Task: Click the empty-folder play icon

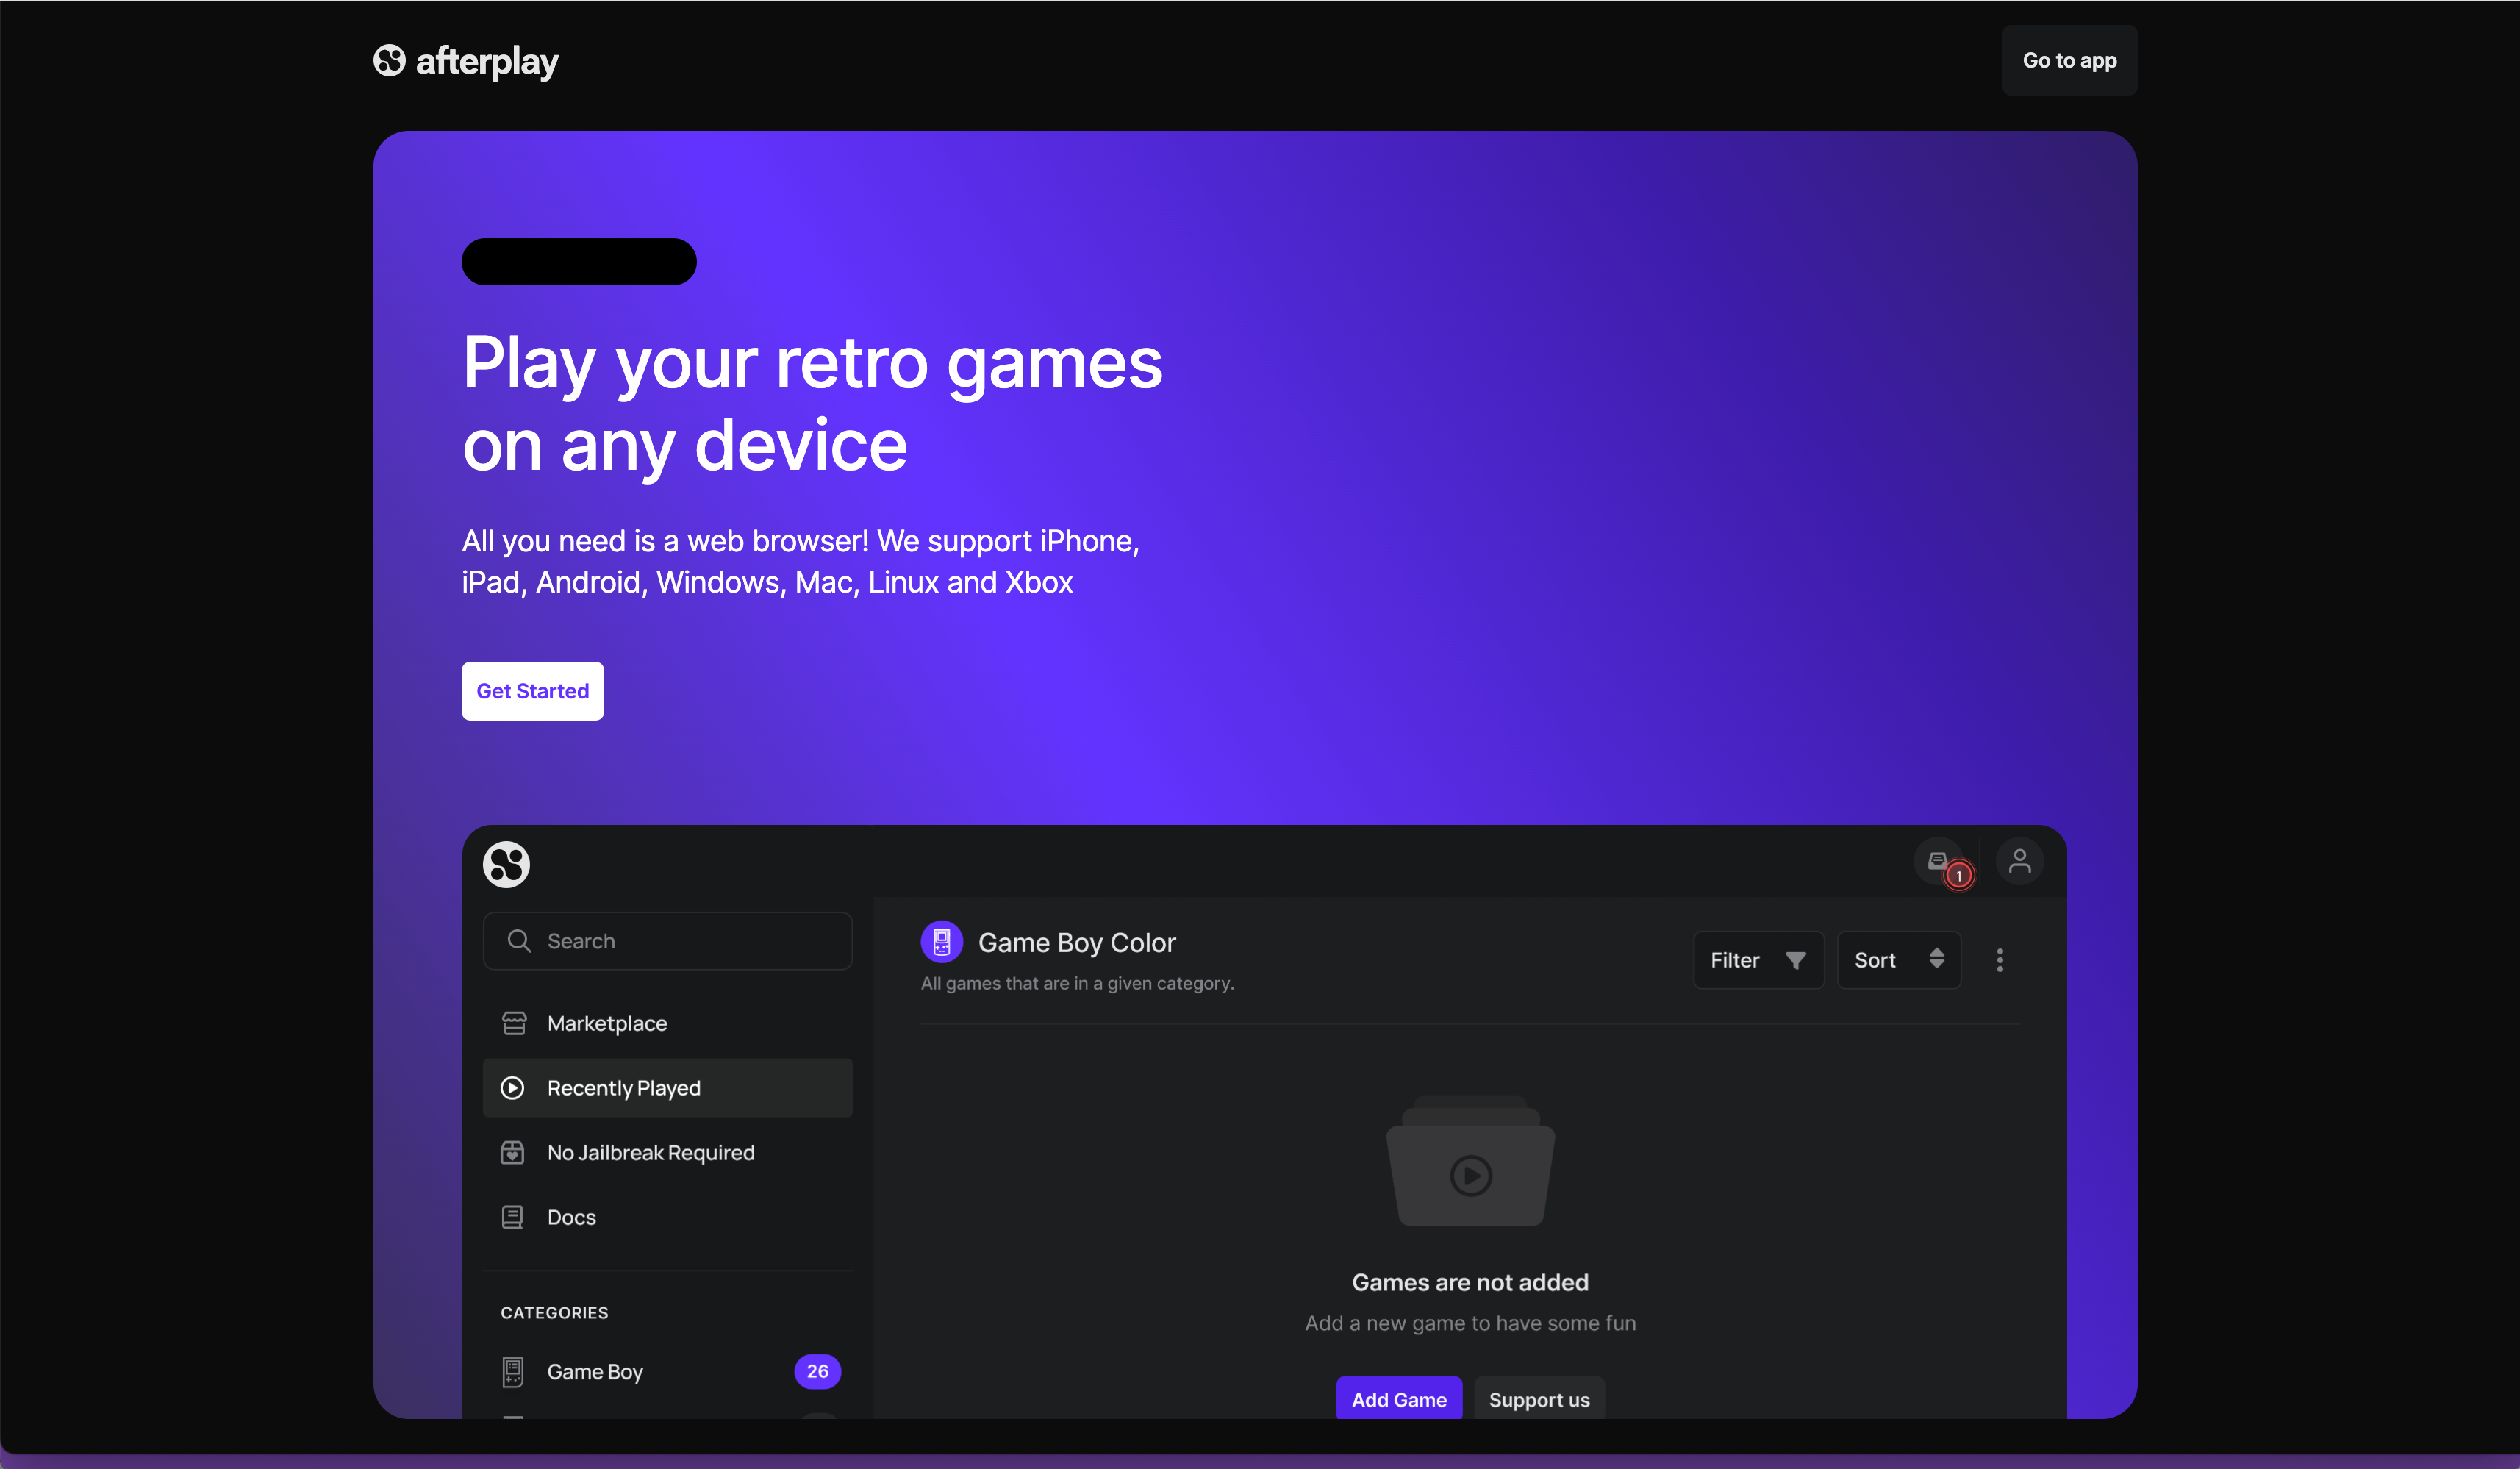Action: click(1470, 1174)
